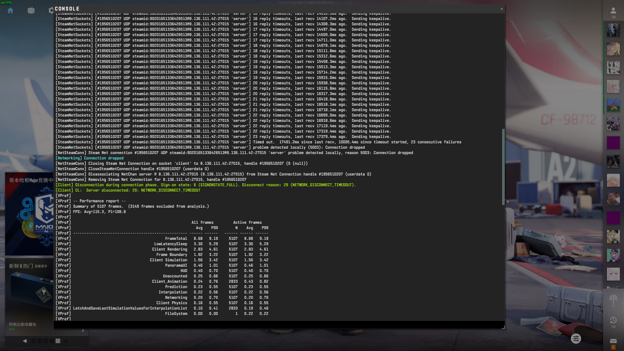Select the FileSystem VProf row
The image size is (624, 351).
coord(162,313)
